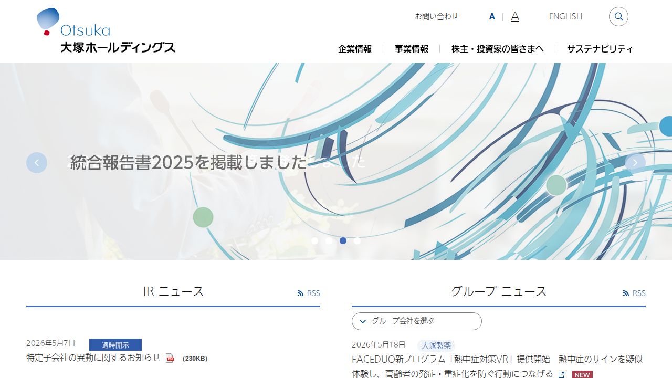This screenshot has width=672, height=378.
Task: Click the IR ニュース heading
Action: pyautogui.click(x=173, y=291)
